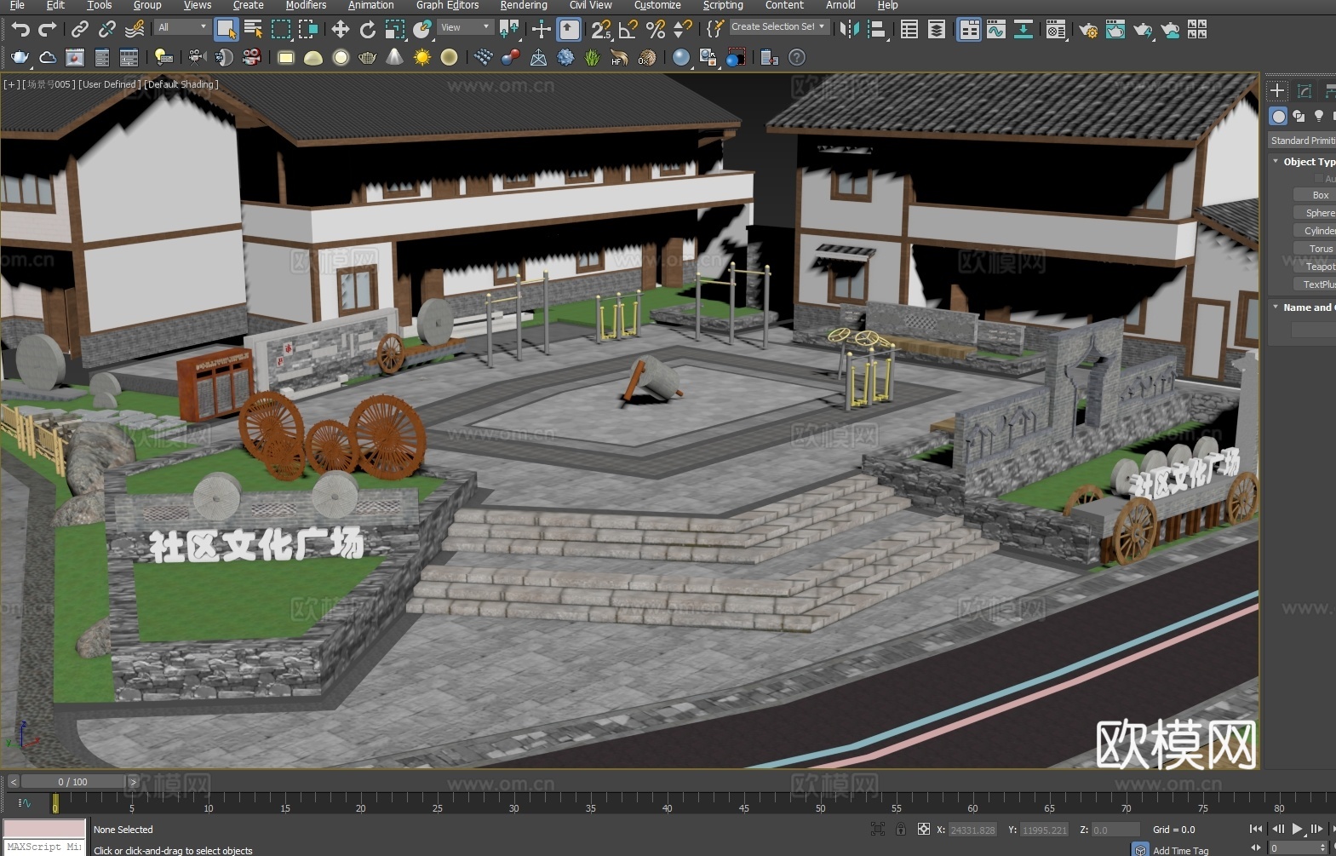Activate the Select and Scale tool

[x=395, y=30]
